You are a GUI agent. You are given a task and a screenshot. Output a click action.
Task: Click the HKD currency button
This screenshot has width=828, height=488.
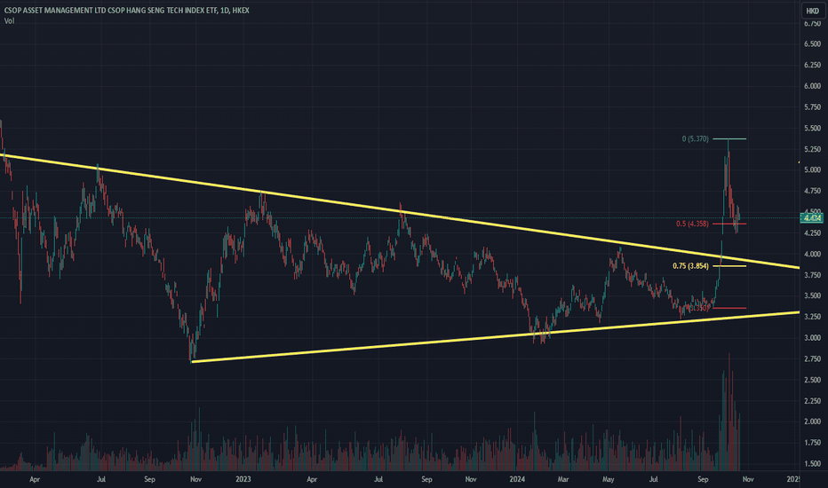click(813, 10)
